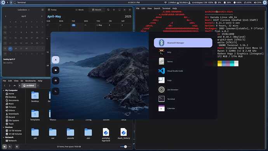Image resolution: width=268 pixels, height=151 pixels.
Task: Select the launcher's top apps mode icon
Action: [x=56, y=60]
